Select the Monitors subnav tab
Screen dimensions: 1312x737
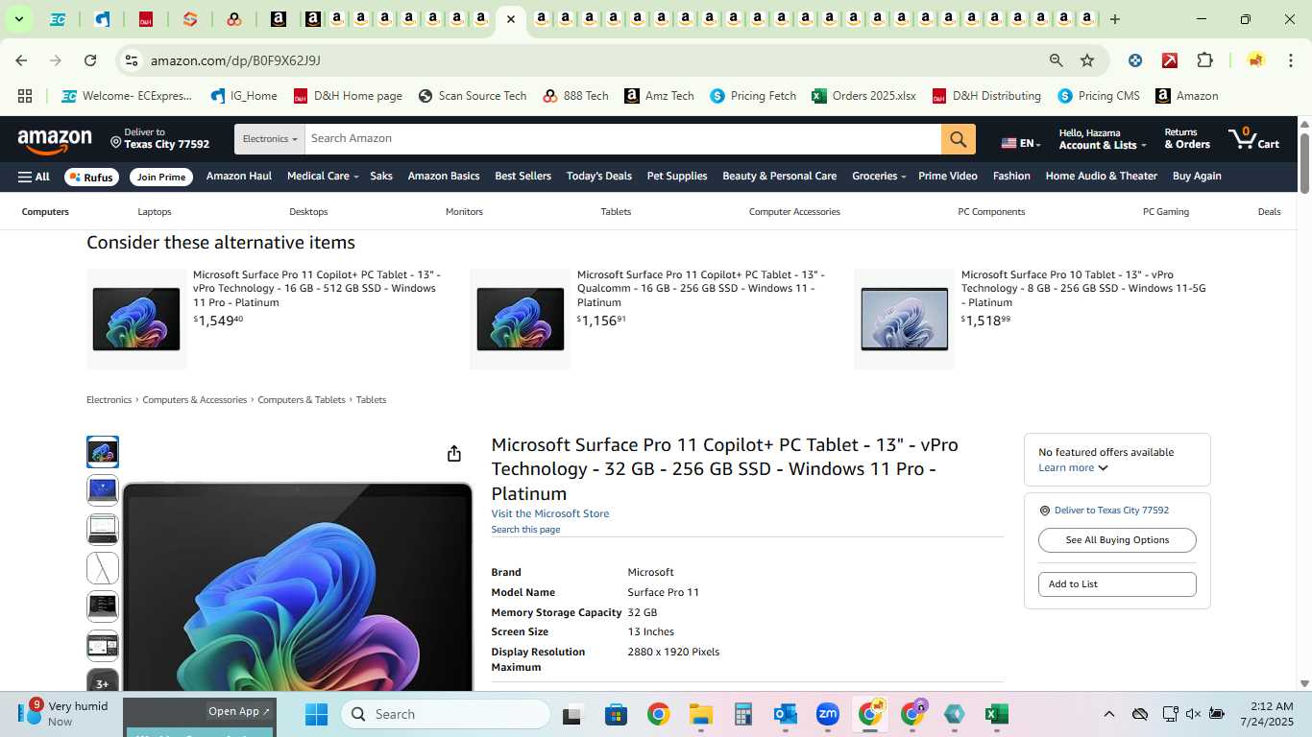pos(464,212)
